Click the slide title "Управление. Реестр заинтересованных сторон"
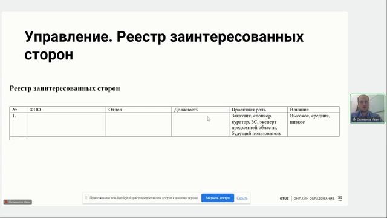Viewport: 387px width, 218px height. coord(164,45)
